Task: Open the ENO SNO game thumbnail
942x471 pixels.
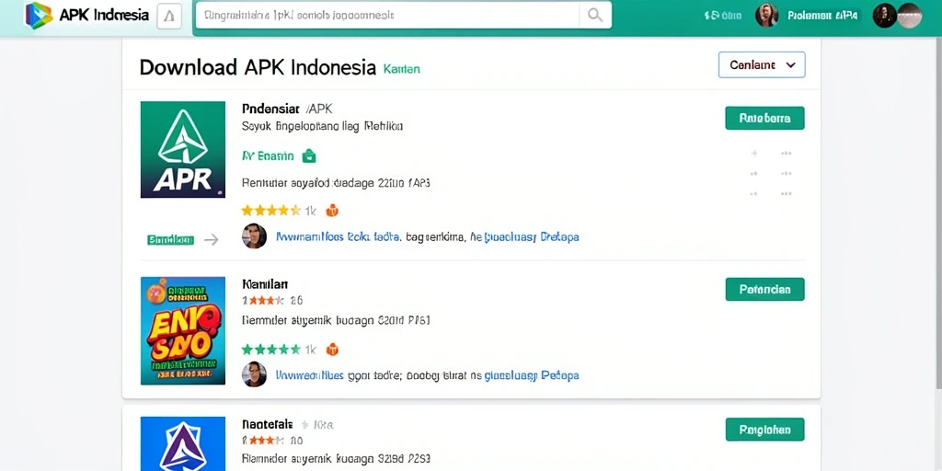Action: pos(183,330)
